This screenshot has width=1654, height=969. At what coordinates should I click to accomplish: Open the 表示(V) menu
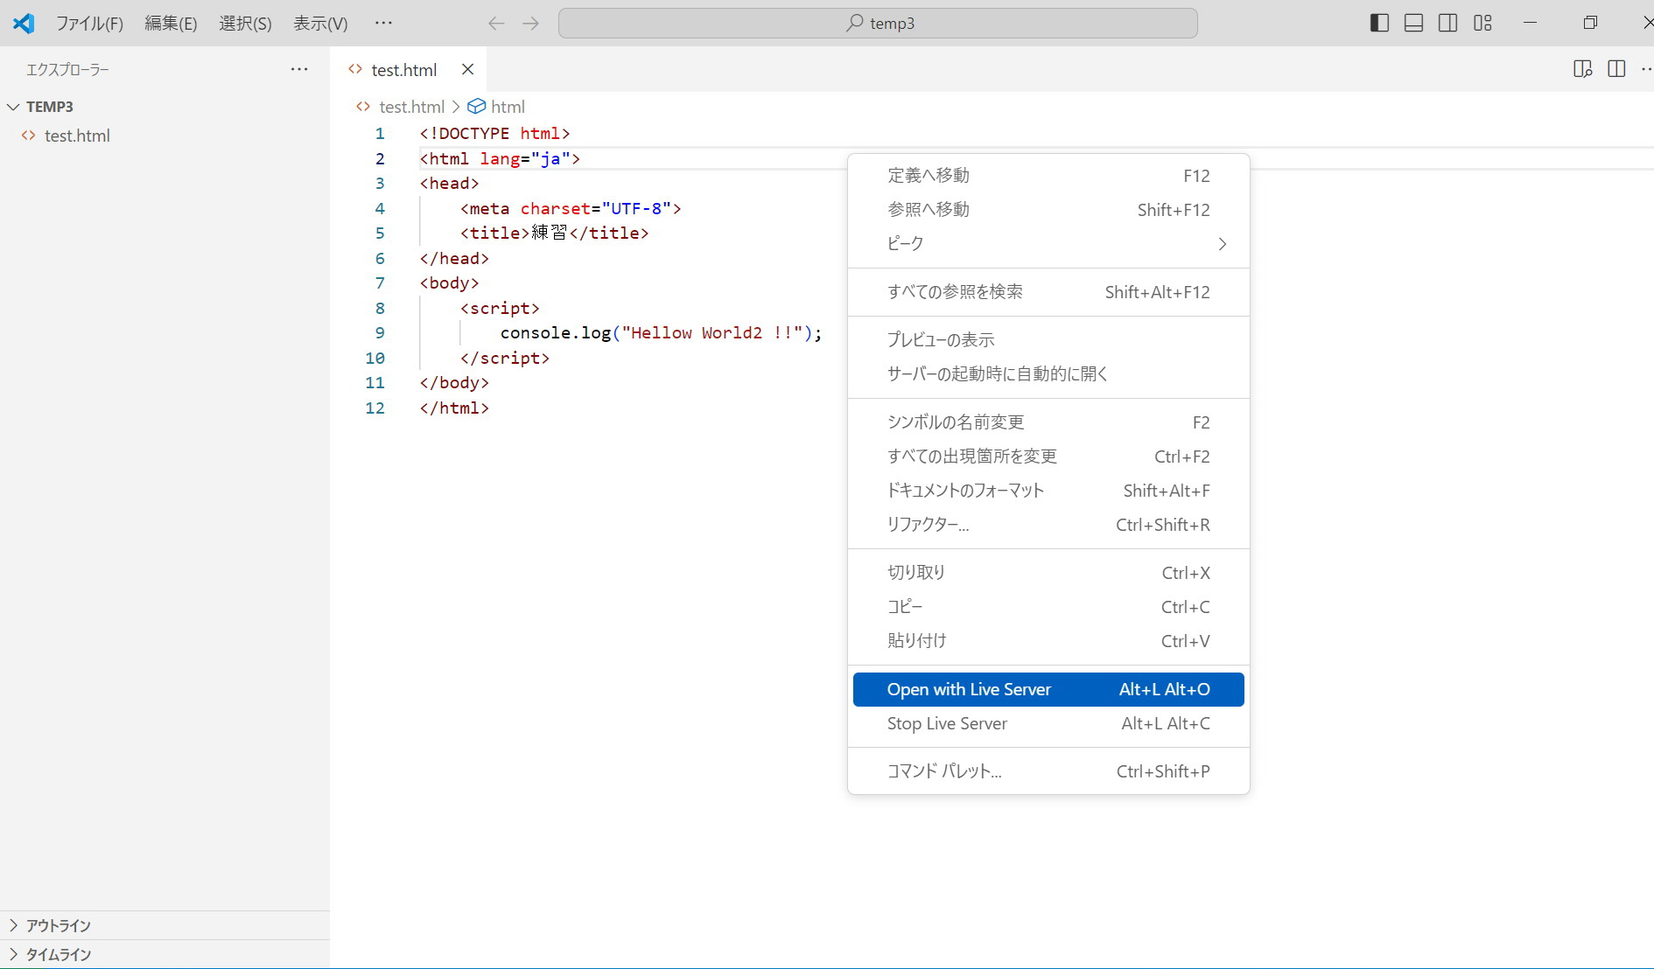click(320, 24)
